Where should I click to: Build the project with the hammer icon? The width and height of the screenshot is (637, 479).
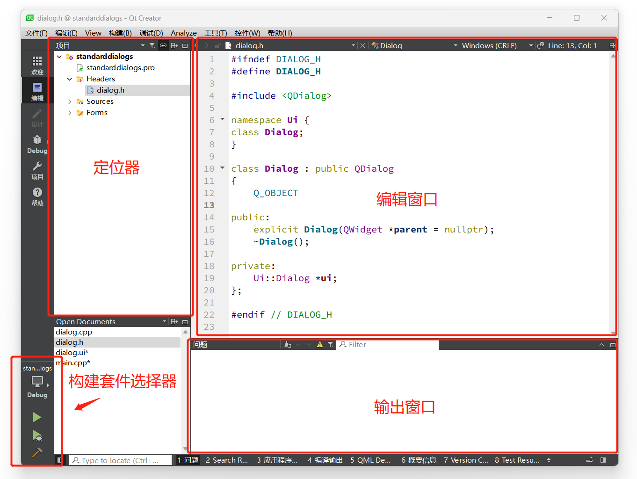tap(37, 452)
